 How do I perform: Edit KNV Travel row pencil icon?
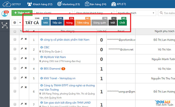[22, 77]
